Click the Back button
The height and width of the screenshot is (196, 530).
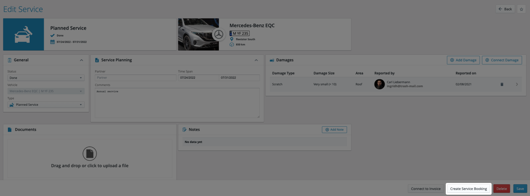coord(505,9)
